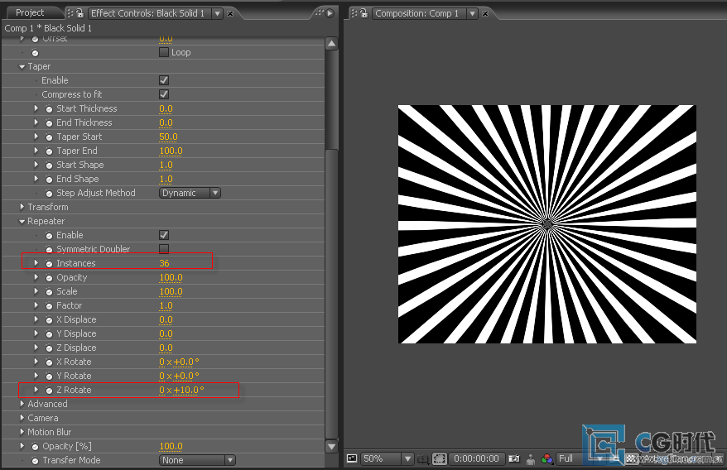Viewport: 727px width, 470px height.
Task: Collapse the Repeater group
Action: (22, 222)
